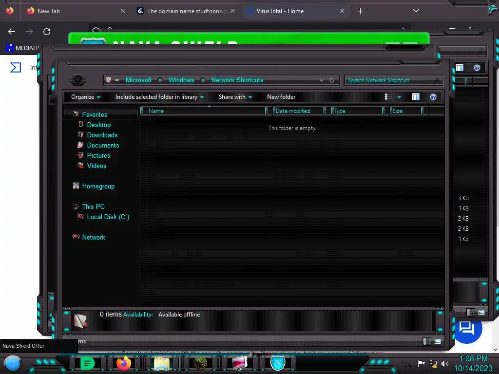The width and height of the screenshot is (499, 374).
Task: Go back in Firefox
Action: click(12, 32)
